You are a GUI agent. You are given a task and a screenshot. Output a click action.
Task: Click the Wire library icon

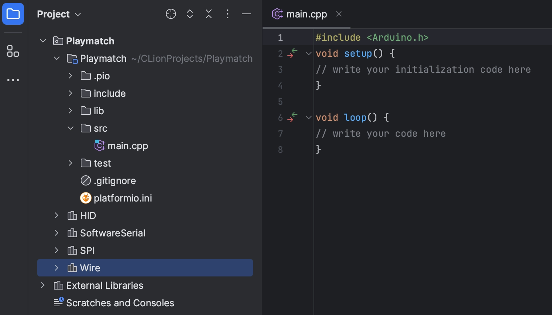72,268
